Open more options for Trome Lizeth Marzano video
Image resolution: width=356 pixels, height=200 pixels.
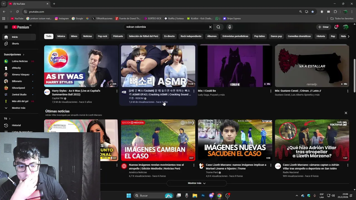(x=271, y=165)
